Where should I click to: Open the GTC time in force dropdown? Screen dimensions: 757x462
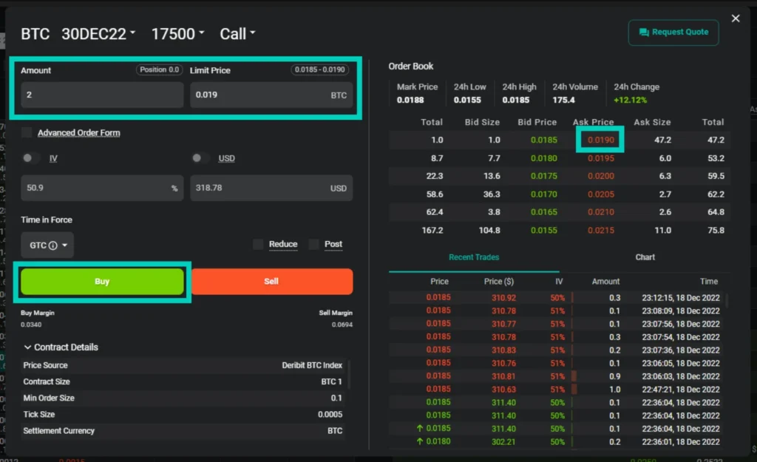coord(48,245)
